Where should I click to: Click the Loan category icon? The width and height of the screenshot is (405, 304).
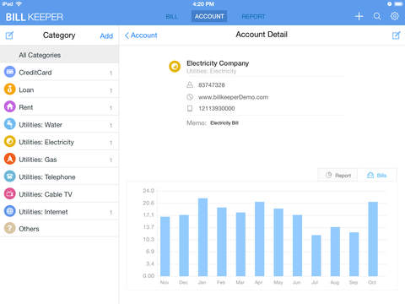pyautogui.click(x=10, y=90)
